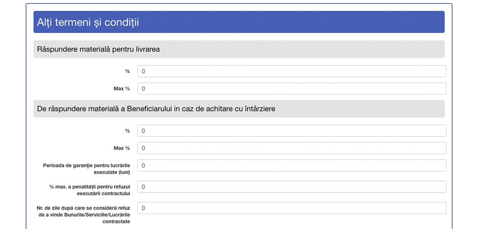The height and width of the screenshot is (232, 479).
Task: Click the % field under late payment liability section
Action: [292, 131]
